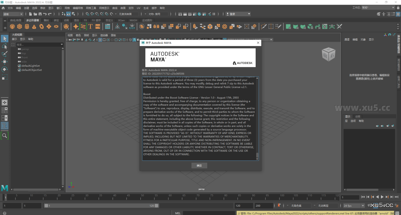Open the 文件 menu
The width and height of the screenshot is (401, 215).
[10, 8]
